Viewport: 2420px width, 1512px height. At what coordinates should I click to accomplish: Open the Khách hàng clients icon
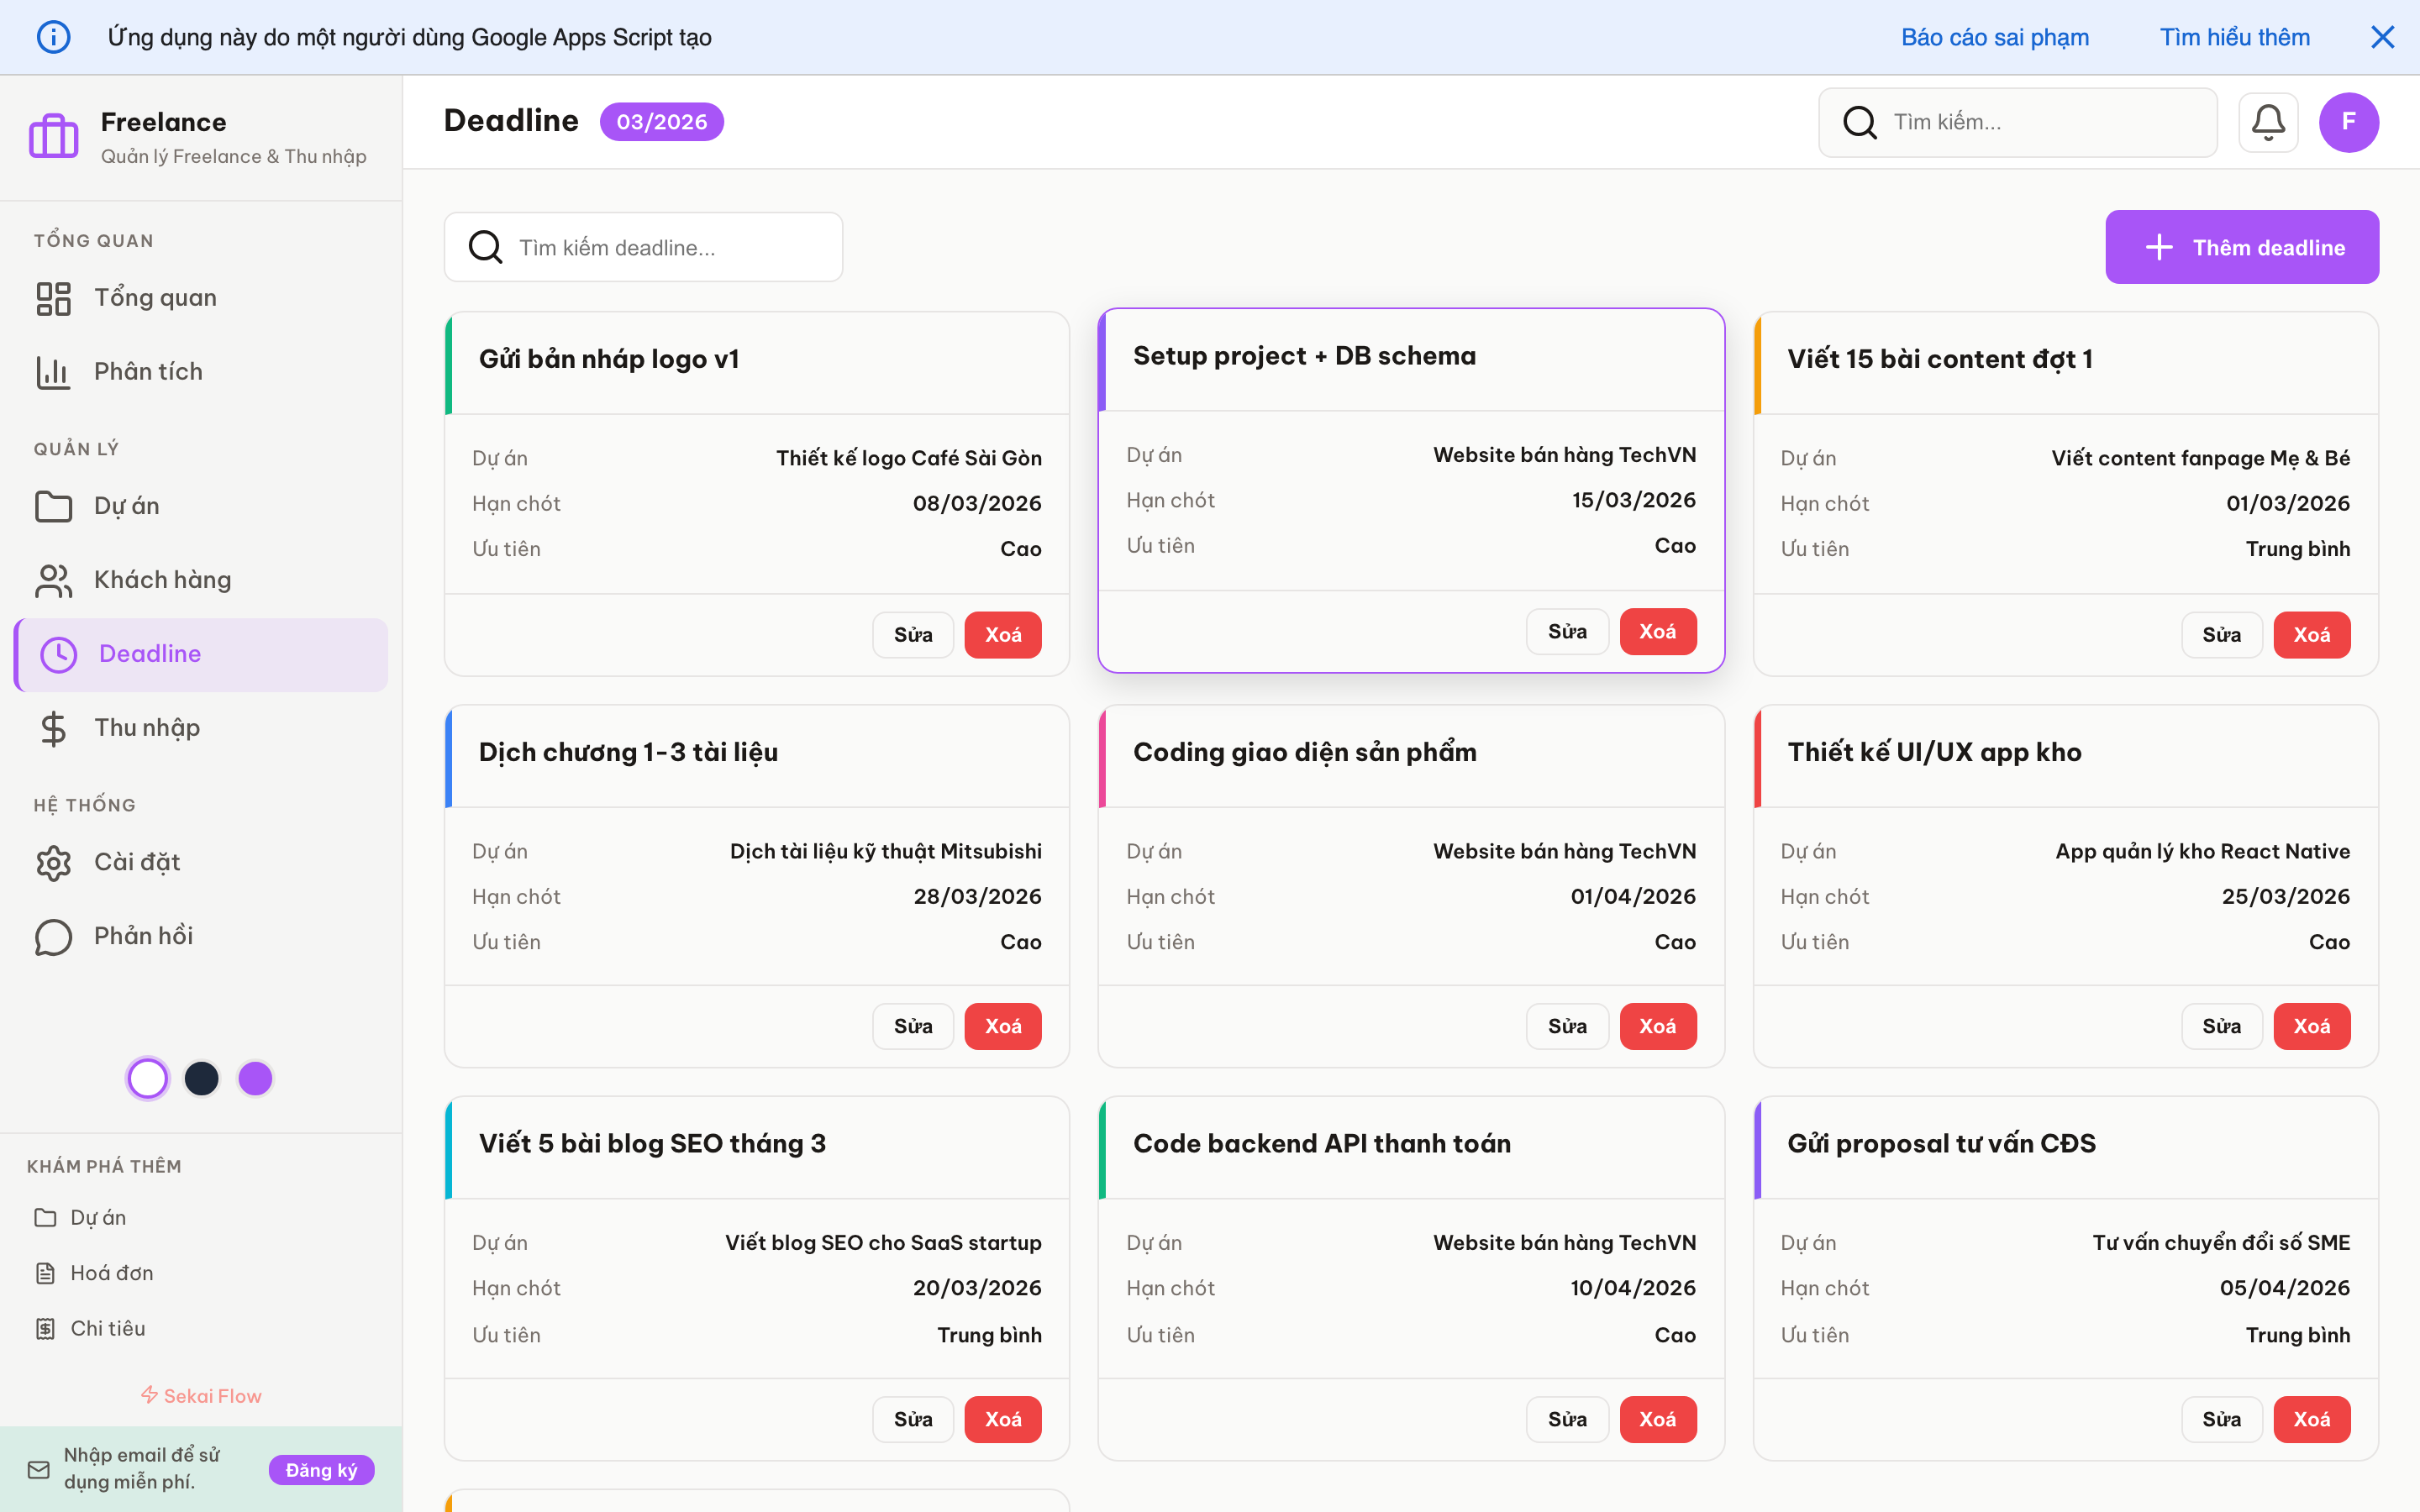pos(53,579)
